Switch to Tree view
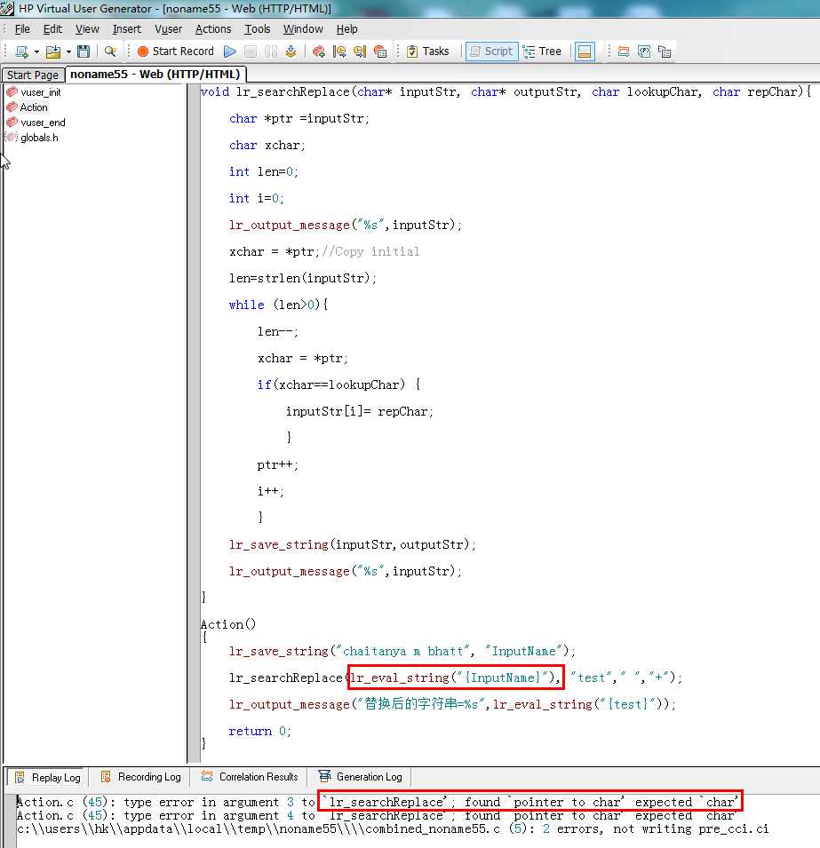 click(542, 52)
